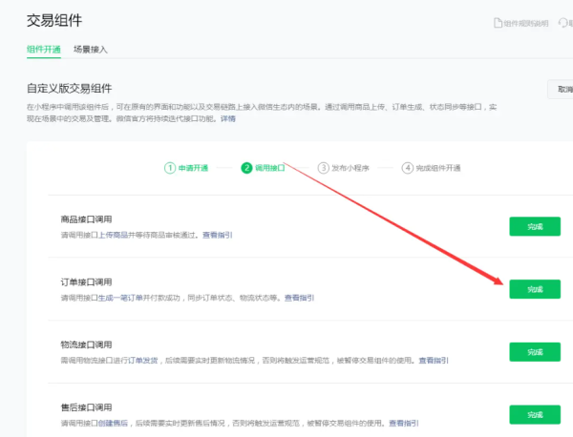The width and height of the screenshot is (573, 437).
Task: Open the 场景接入 tab
Action: (x=92, y=48)
